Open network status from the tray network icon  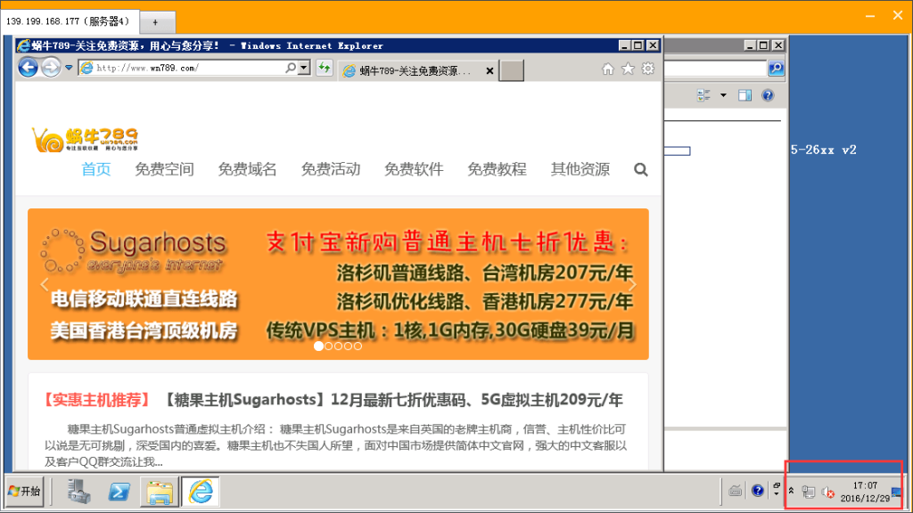(x=808, y=491)
